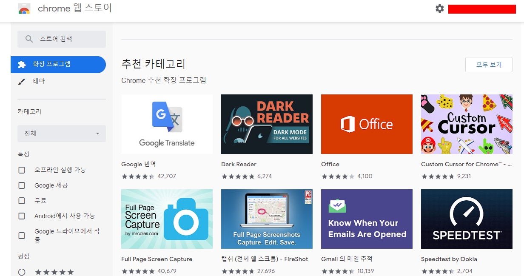Open the 전체 category dropdown
This screenshot has height=276, width=524.
coord(62,133)
